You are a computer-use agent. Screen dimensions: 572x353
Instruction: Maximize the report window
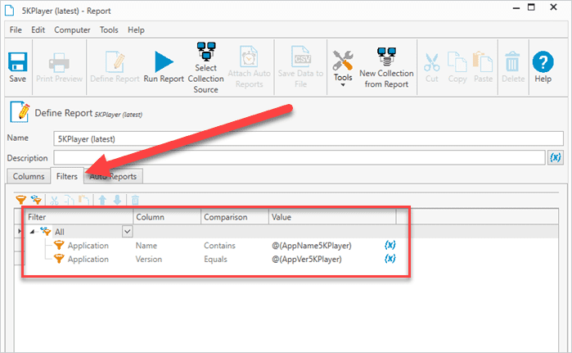(531, 7)
